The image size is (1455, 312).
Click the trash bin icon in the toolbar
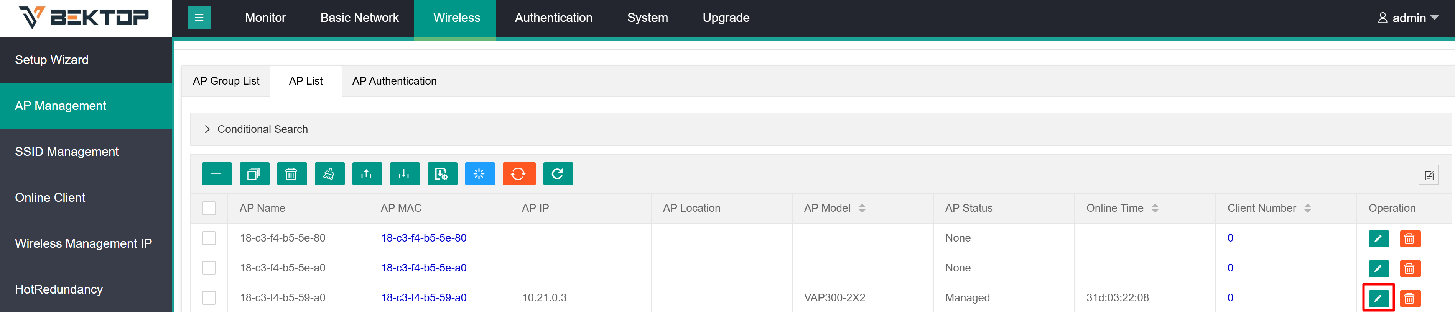(x=291, y=174)
